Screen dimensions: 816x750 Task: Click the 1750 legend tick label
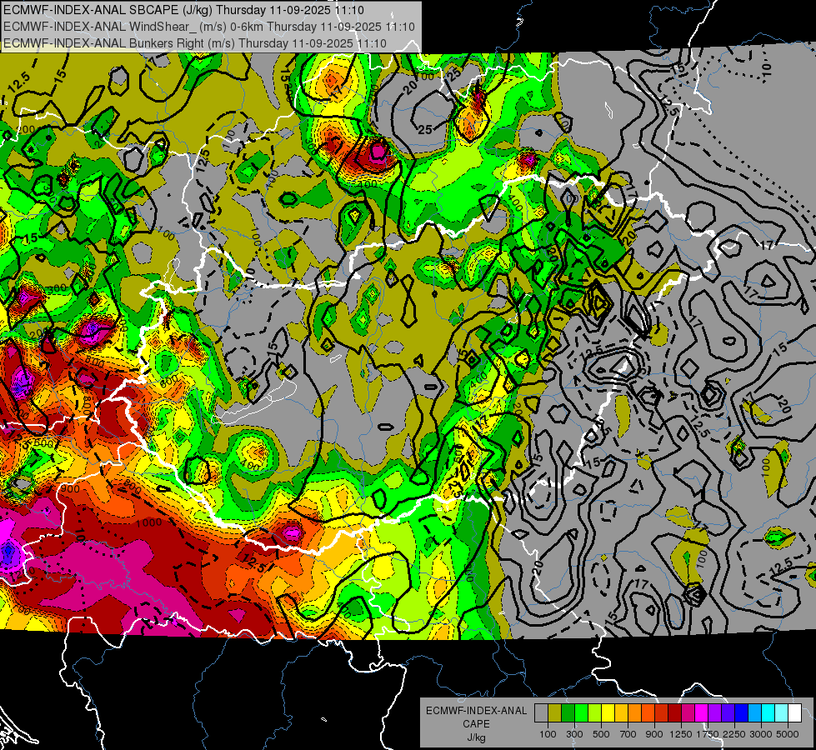[x=708, y=734]
